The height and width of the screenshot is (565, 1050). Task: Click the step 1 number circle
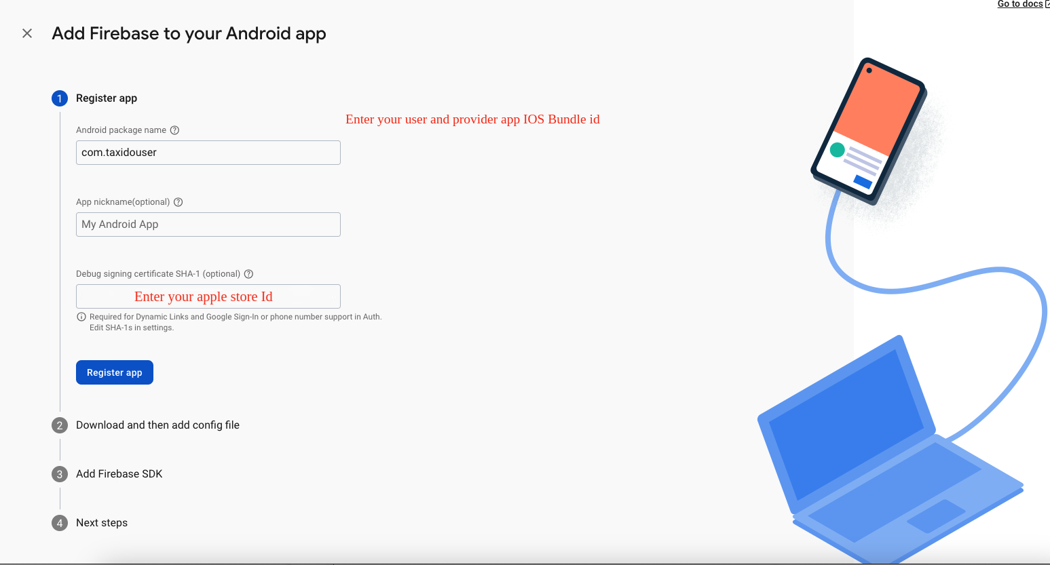click(60, 98)
